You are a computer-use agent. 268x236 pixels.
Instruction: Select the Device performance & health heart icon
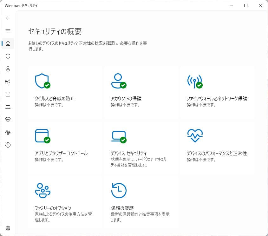pyautogui.click(x=8, y=120)
